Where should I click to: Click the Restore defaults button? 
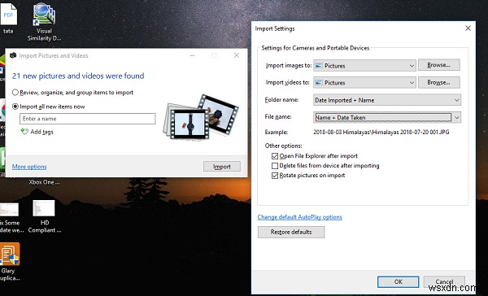(x=291, y=232)
